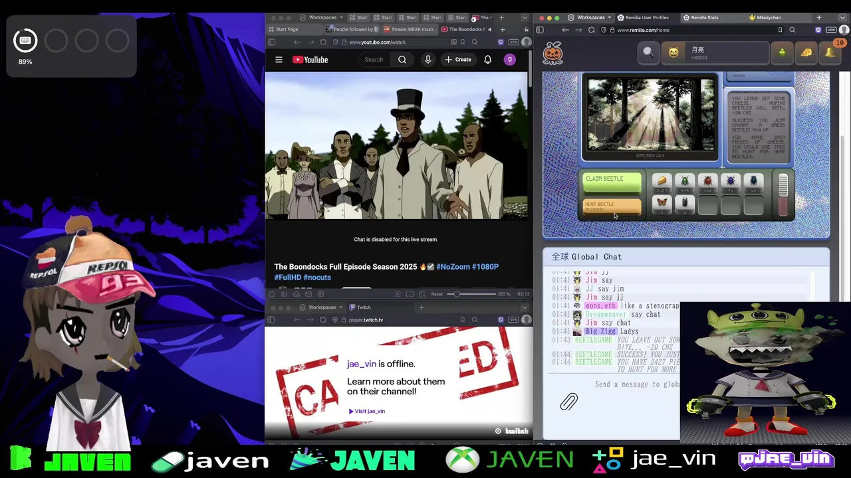851x478 pixels.
Task: Click the Boondocks video player
Action: 396,146
